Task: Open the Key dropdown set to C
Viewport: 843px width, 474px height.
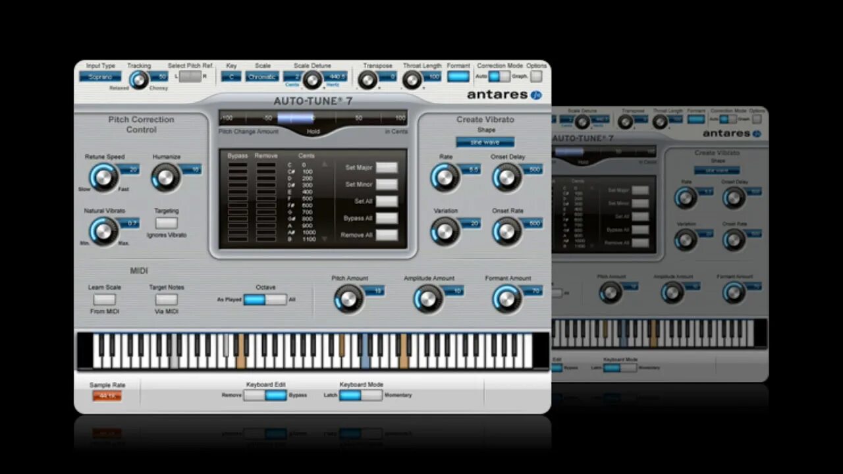Action: point(231,77)
